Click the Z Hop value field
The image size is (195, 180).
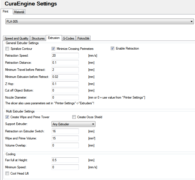click(x=65, y=84)
